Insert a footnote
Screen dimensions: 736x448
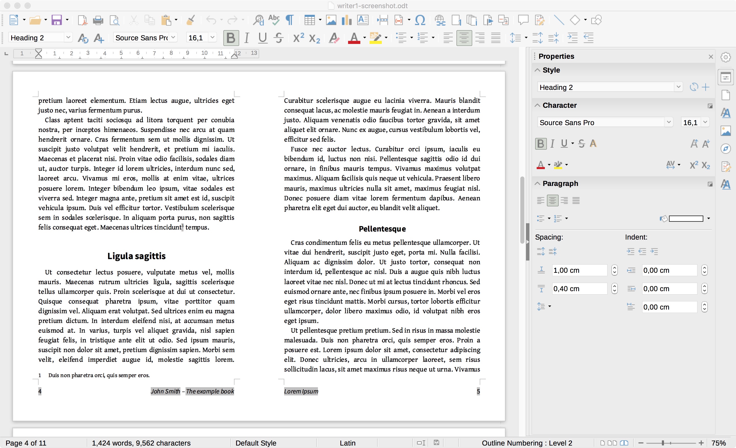point(456,20)
